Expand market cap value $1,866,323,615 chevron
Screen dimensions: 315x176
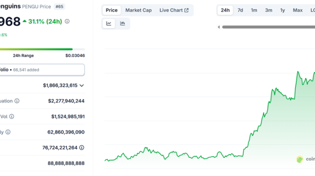pyautogui.click(x=82, y=86)
